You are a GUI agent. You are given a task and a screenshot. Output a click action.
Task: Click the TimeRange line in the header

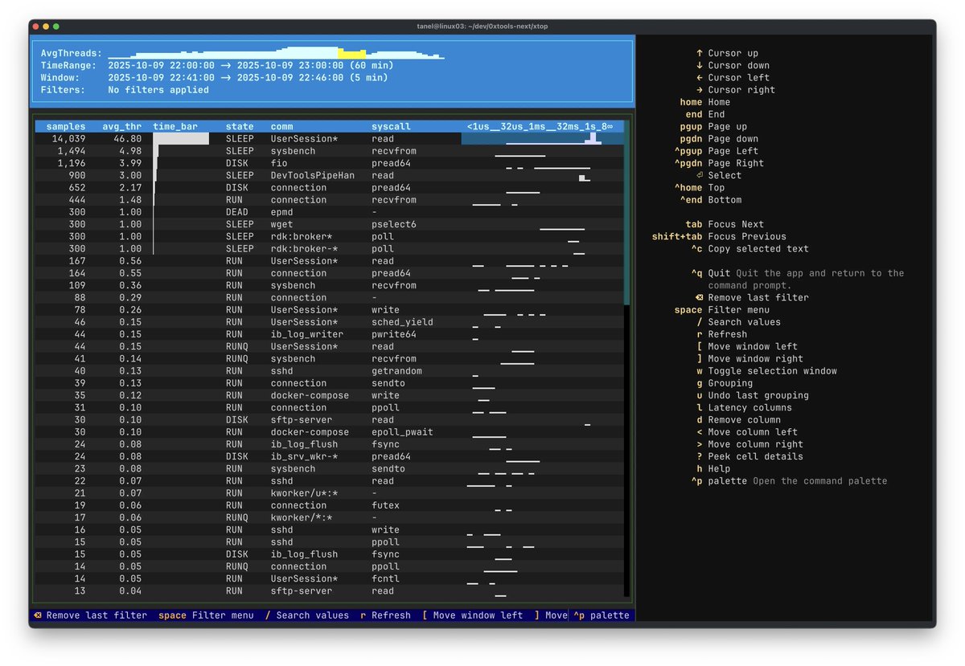click(217, 66)
